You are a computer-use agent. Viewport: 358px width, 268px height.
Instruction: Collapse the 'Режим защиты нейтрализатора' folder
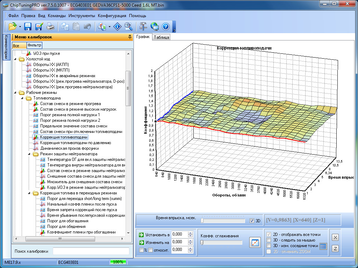pos(29,154)
